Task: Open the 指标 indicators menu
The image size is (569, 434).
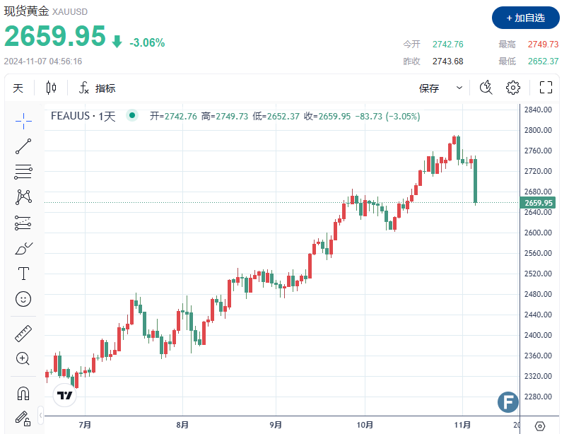Action: pos(97,88)
